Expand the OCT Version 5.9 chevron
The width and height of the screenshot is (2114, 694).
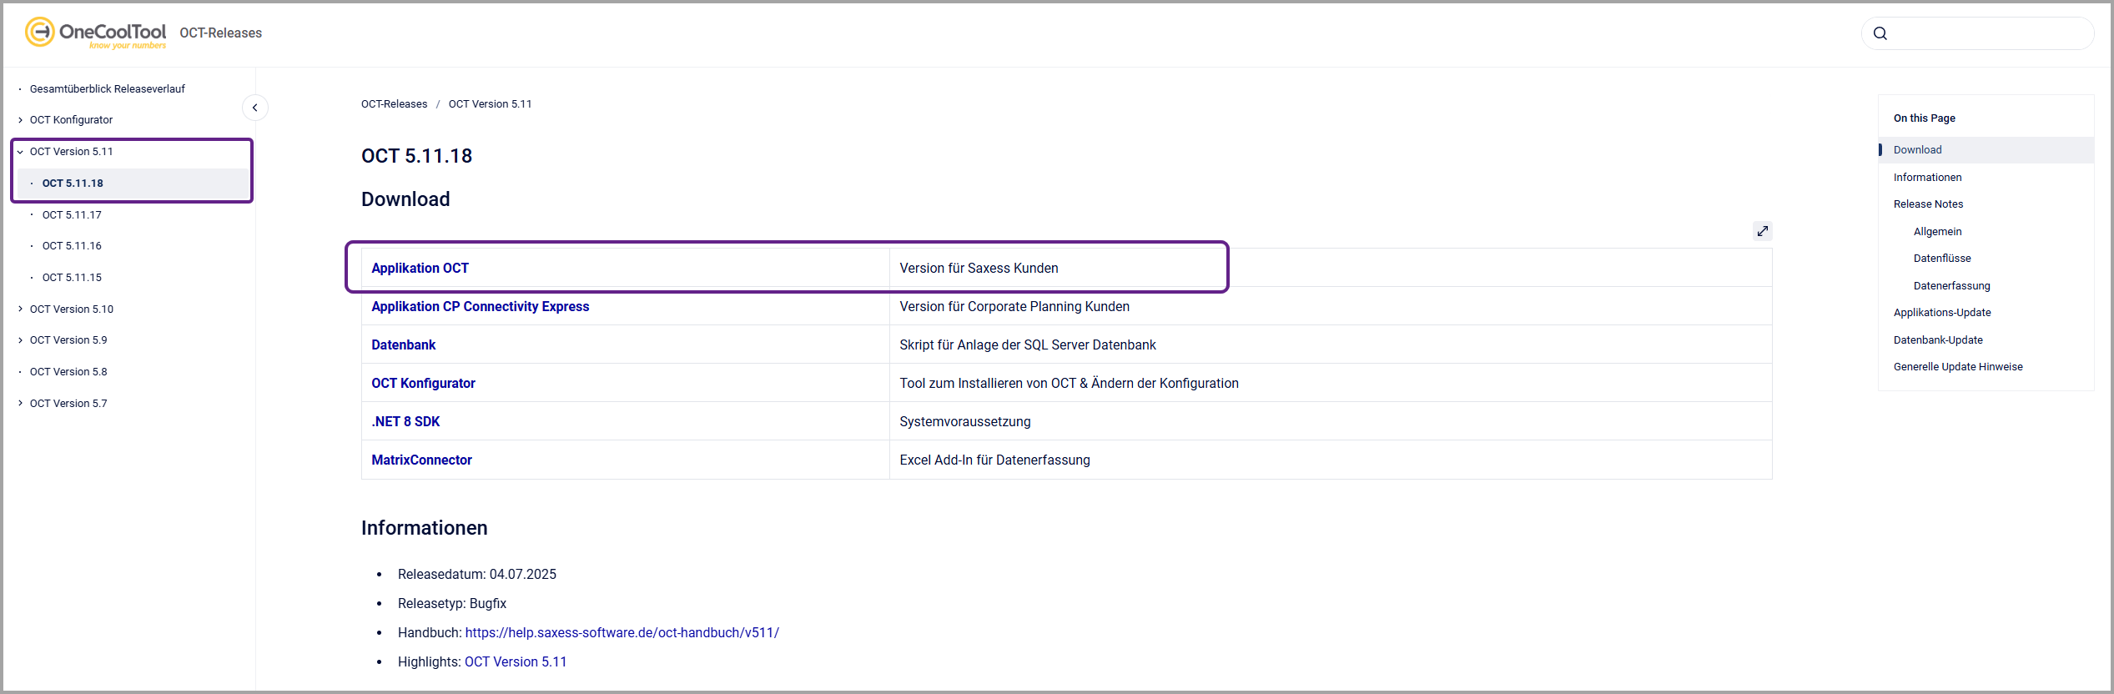point(21,340)
